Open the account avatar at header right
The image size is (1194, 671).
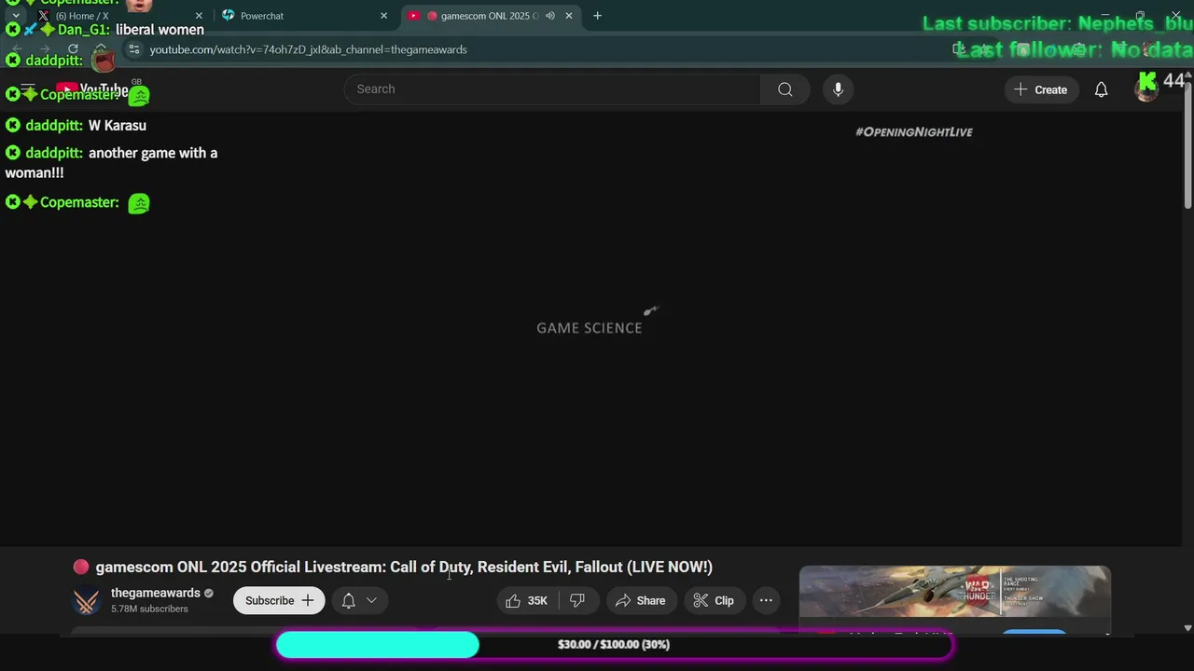tap(1146, 89)
